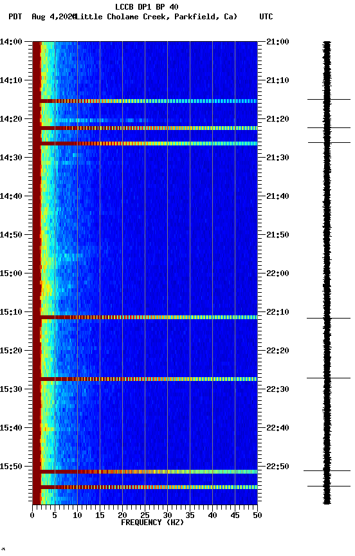The width and height of the screenshot is (355, 556).
Task: Click the 15:20 PDT time label
Action: [x=11, y=351]
